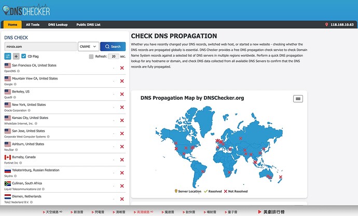The height and width of the screenshot is (216, 358).
Task: Click the Russian flag next to Yekaterinburg
Action: pyautogui.click(x=8, y=170)
